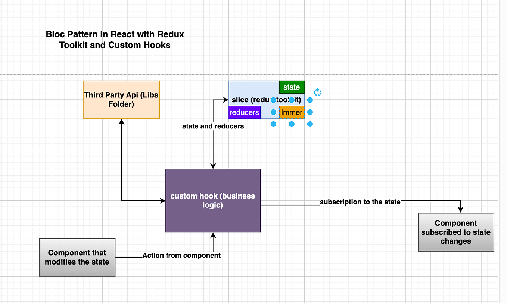Select the Component that modifies the state box
The width and height of the screenshot is (507, 303).
77,257
